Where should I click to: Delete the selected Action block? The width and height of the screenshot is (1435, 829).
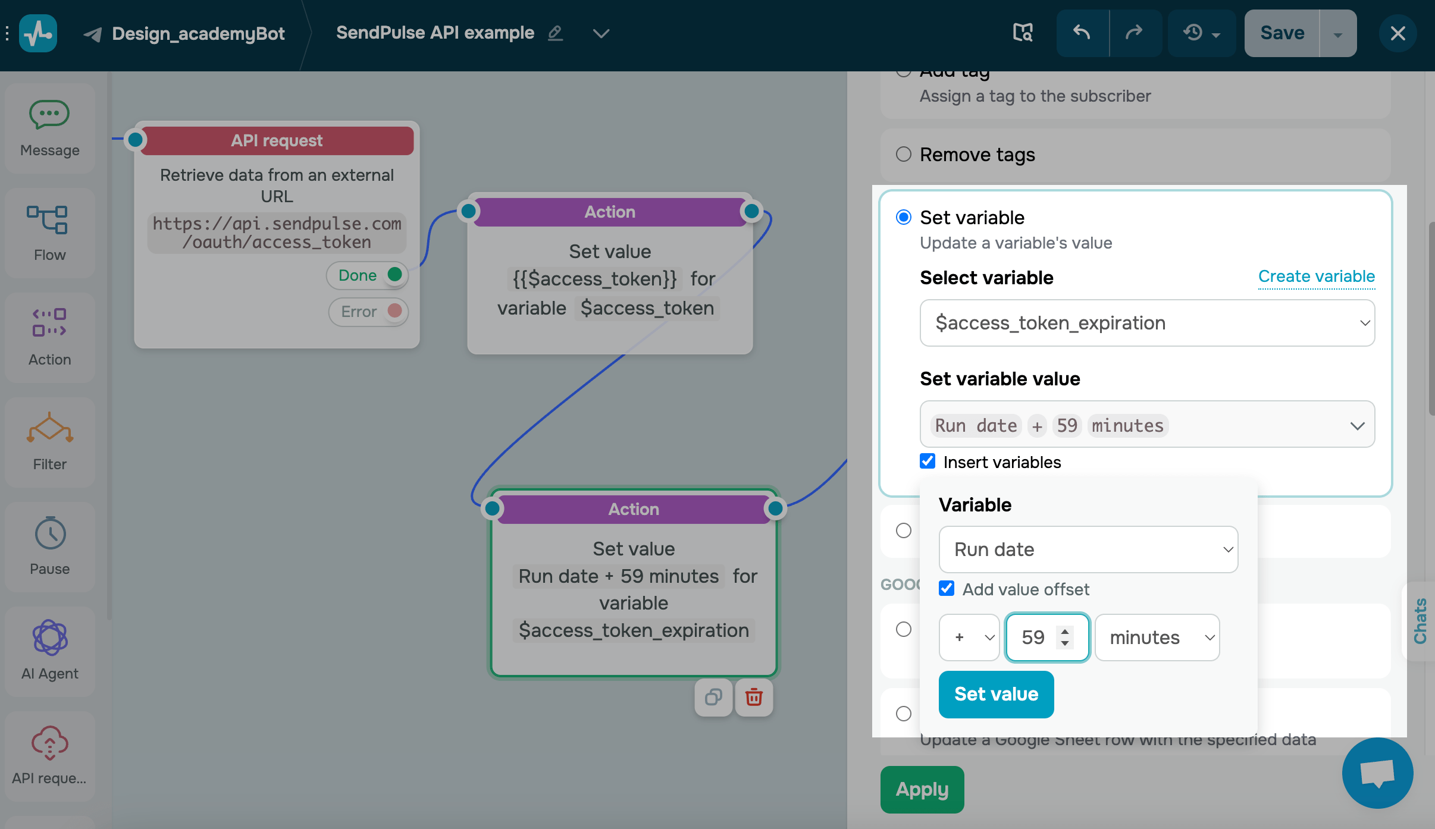click(x=754, y=697)
